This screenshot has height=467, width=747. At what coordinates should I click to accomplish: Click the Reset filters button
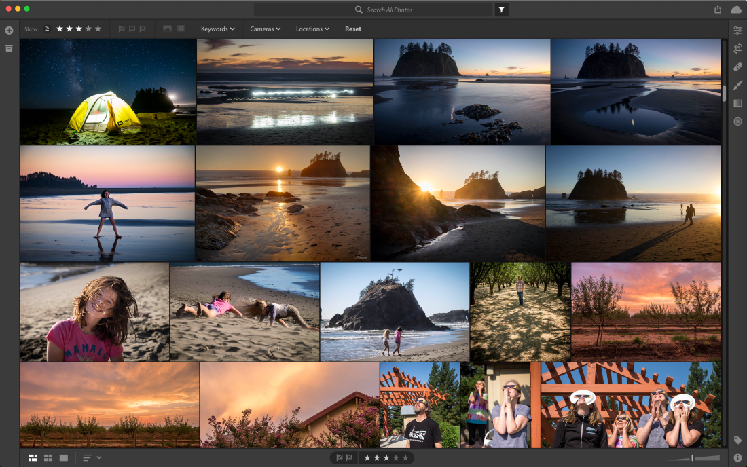pyautogui.click(x=352, y=29)
